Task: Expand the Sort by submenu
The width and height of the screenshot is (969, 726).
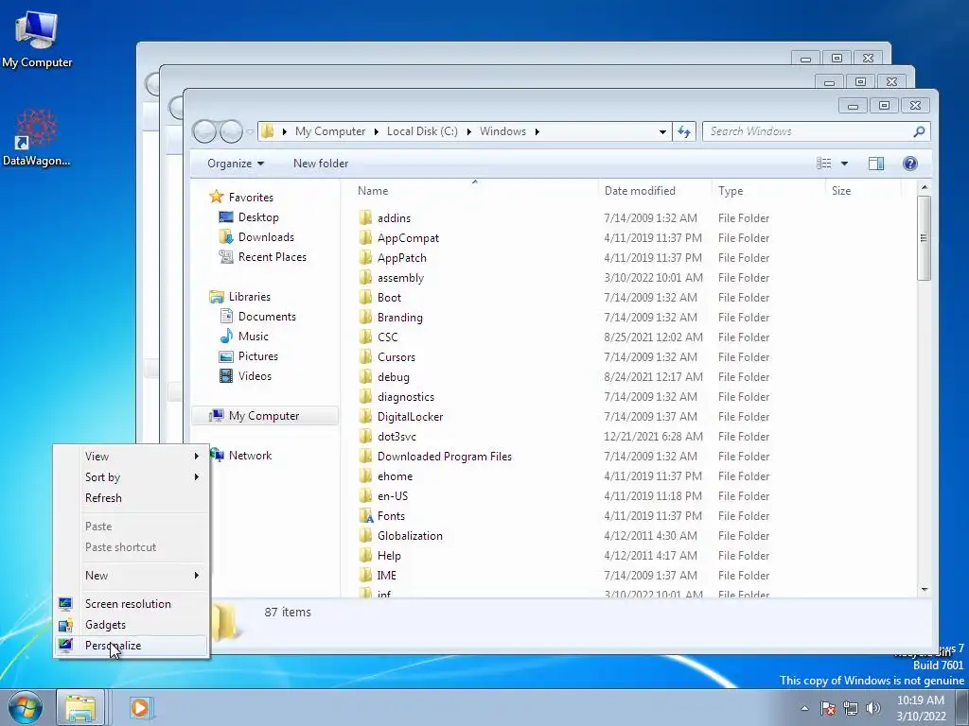Action: 132,477
